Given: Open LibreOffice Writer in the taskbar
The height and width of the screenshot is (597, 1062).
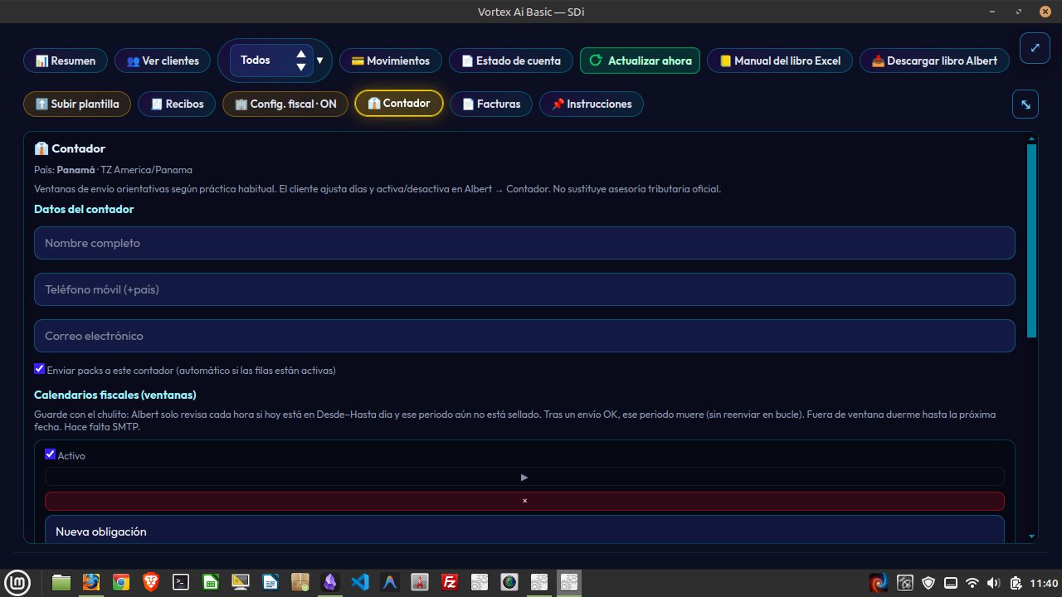Looking at the screenshot, I should coord(270,582).
